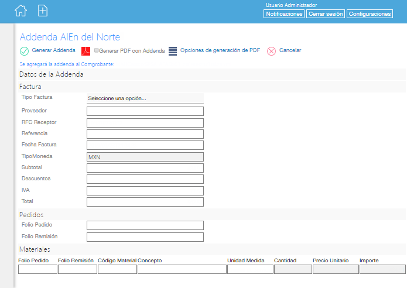Viewport: 407px width, 288px height.
Task: Focus the Subtotal input field
Action: (145, 168)
